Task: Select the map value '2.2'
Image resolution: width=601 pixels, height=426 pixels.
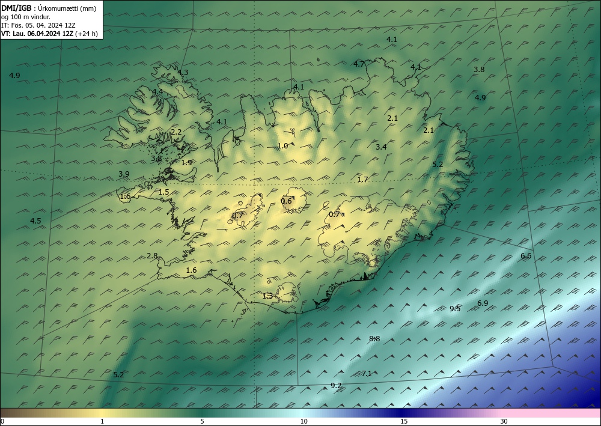Action: [176, 132]
